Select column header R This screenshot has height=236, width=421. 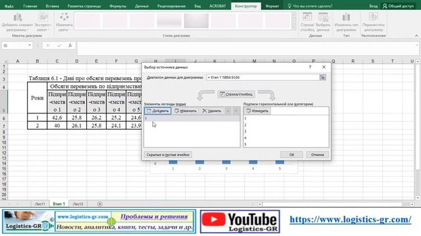coord(353,61)
